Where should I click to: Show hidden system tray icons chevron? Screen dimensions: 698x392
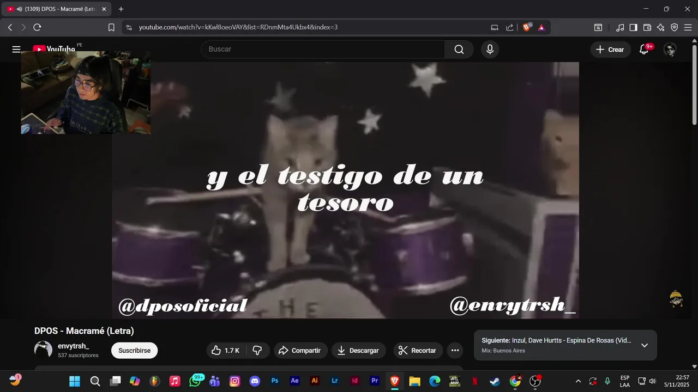pos(578,381)
